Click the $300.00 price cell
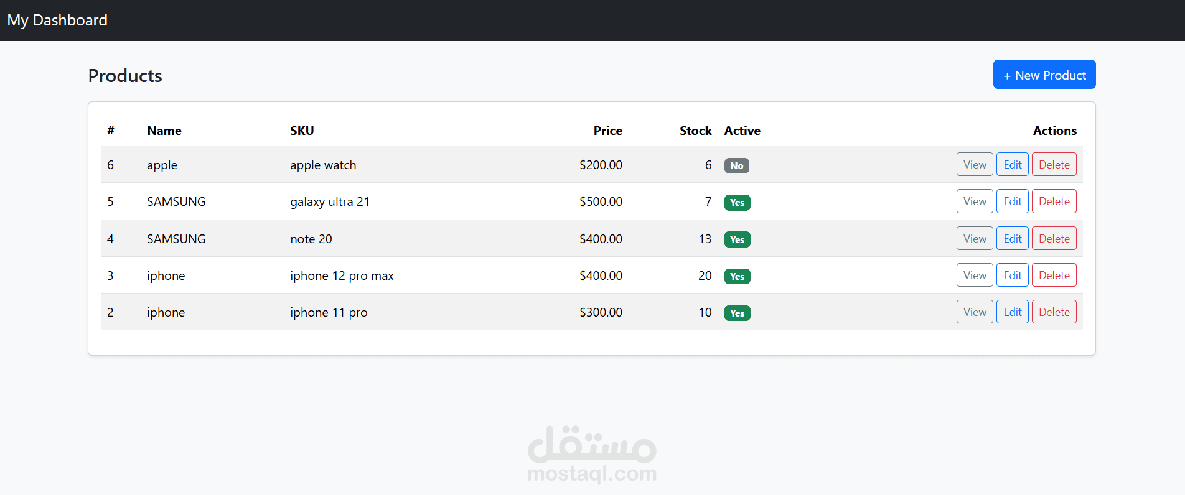 click(601, 312)
